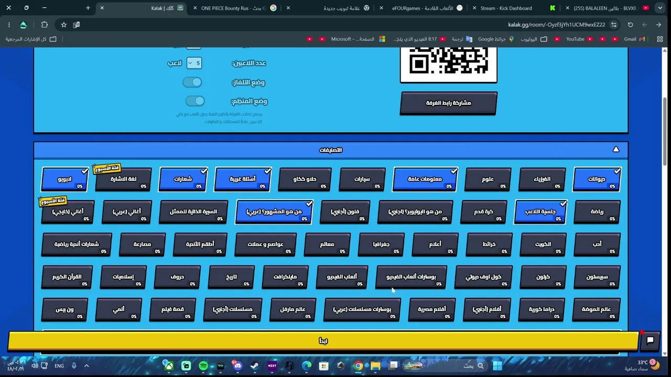Image resolution: width=671 pixels, height=377 pixels.
Task: Open Chrome's three-dot menu
Action: pos(9,25)
